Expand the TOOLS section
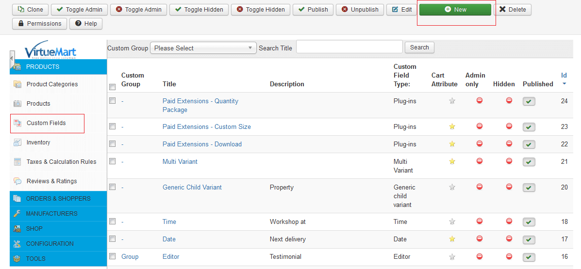This screenshot has width=581, height=269. [58, 259]
